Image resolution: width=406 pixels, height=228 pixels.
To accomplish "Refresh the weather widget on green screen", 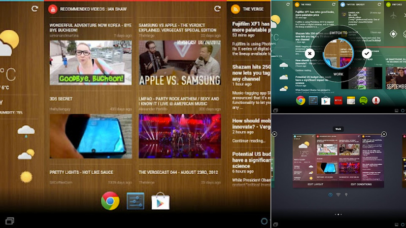I will coord(288,5).
